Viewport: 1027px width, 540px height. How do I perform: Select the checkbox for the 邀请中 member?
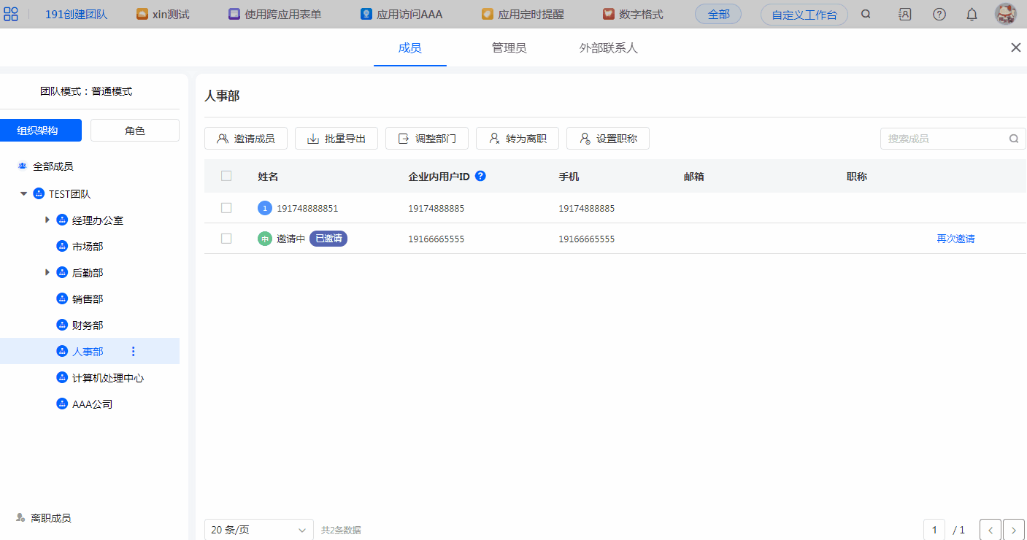(x=226, y=239)
